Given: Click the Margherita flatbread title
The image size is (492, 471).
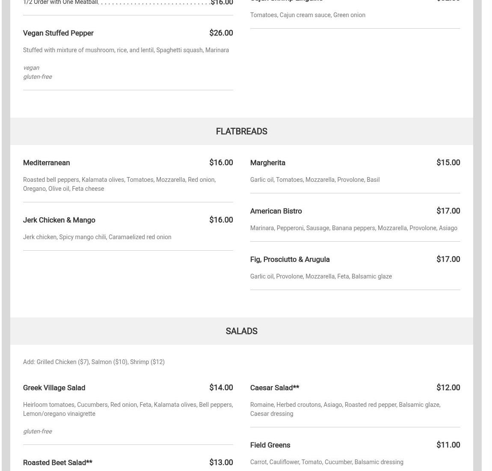Looking at the screenshot, I should tap(267, 163).
